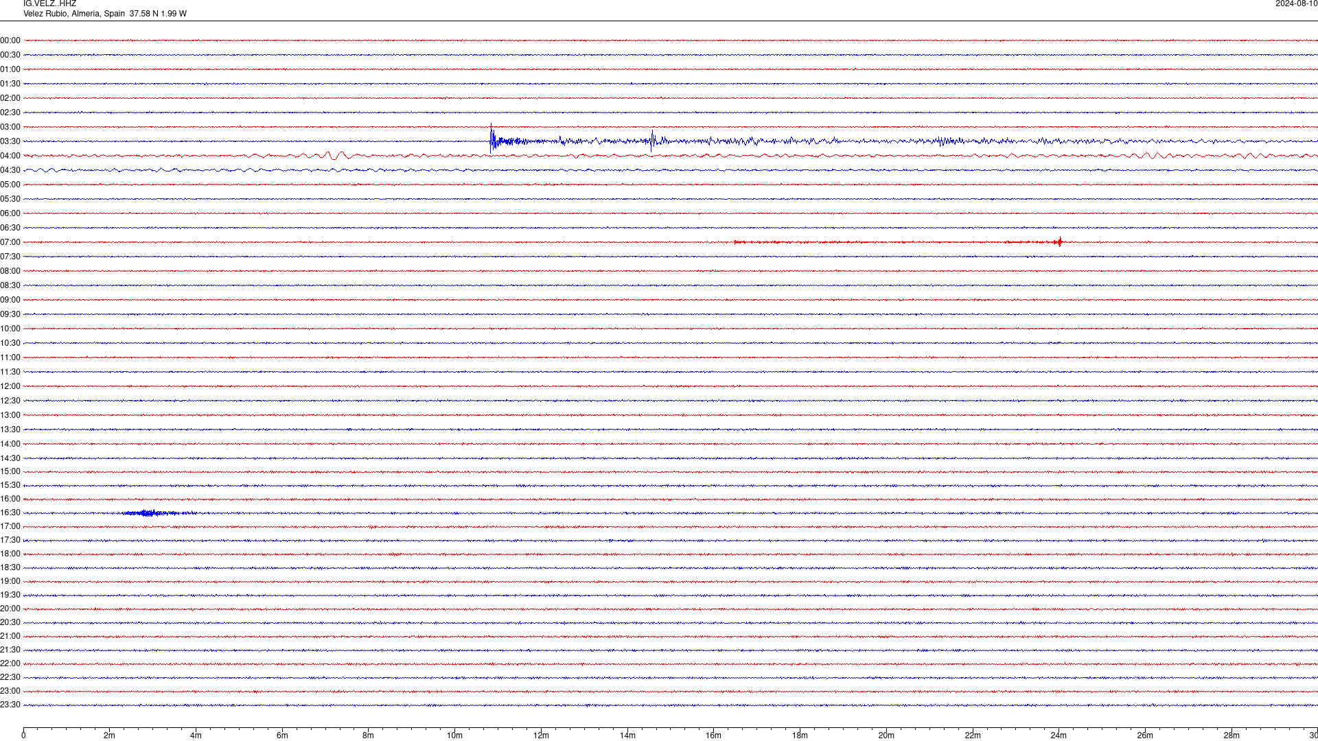Click the 14m tick label on time axis
1318x741 pixels.
(x=627, y=736)
